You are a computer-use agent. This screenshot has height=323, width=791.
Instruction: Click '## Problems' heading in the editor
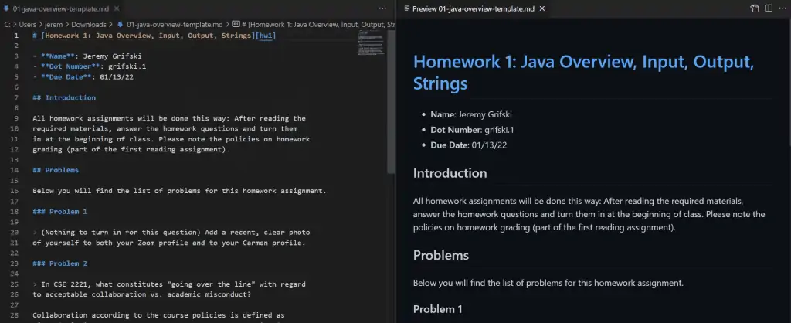point(56,170)
